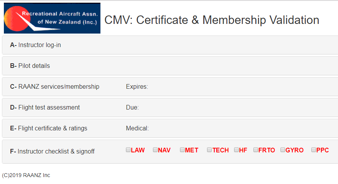Check the MET exam box
338x184 pixels.
182,150
